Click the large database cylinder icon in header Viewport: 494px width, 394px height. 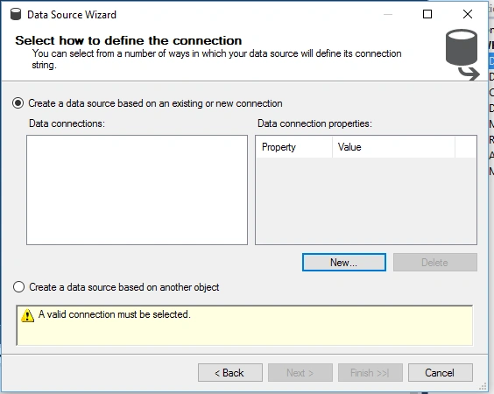click(462, 54)
